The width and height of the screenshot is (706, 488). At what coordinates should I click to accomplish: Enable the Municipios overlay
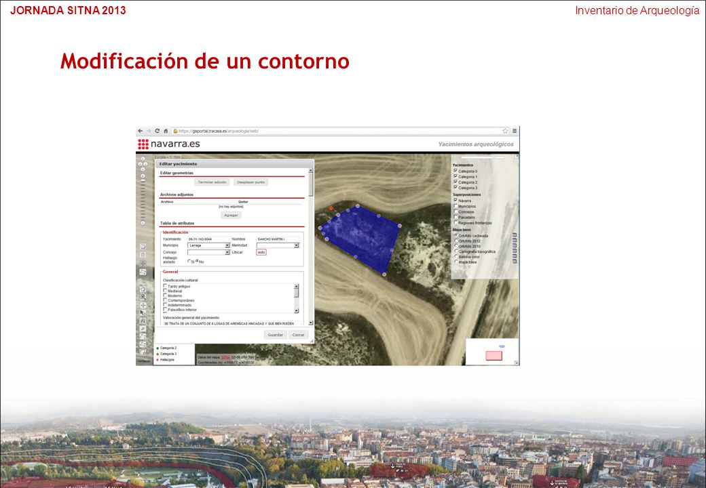(456, 206)
